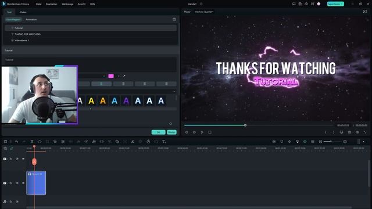Mute the second video track
This screenshot has height=209, width=372.
coord(17,183)
